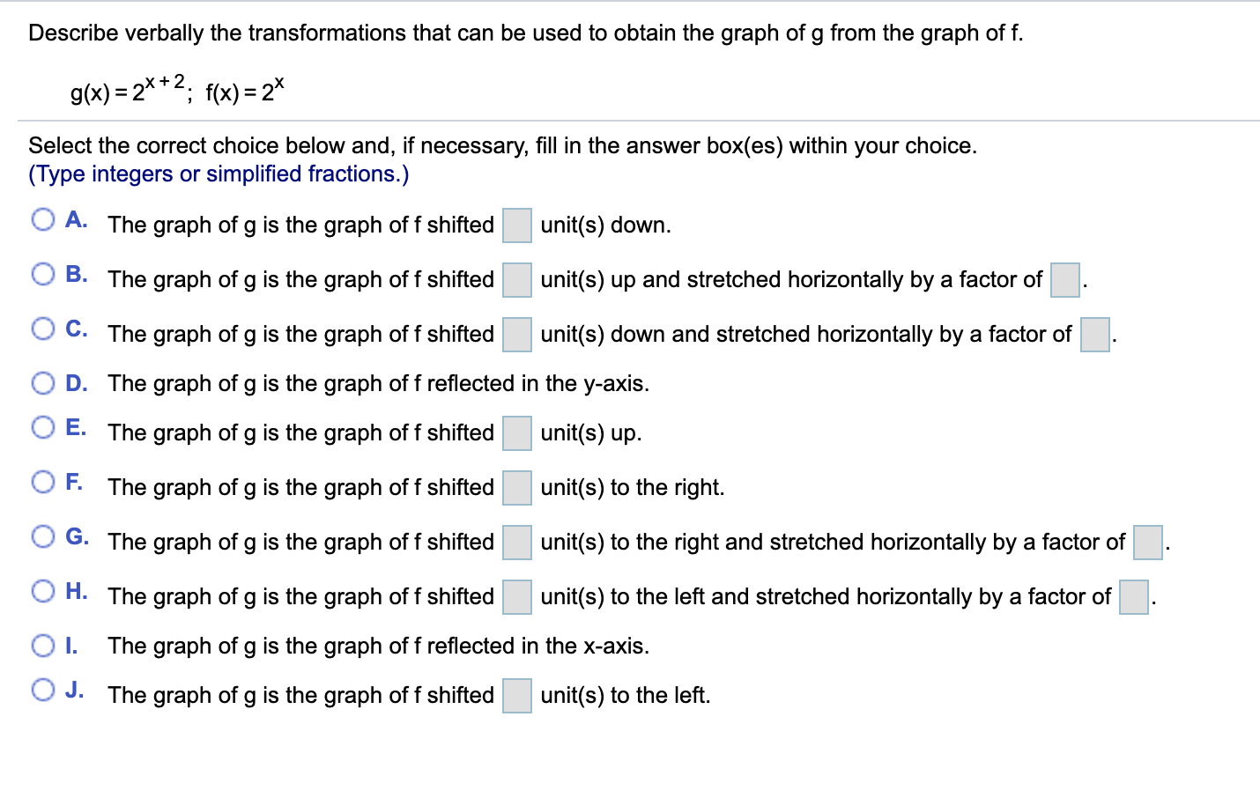
Task: Select radio button for choice B
Action: click(41, 273)
